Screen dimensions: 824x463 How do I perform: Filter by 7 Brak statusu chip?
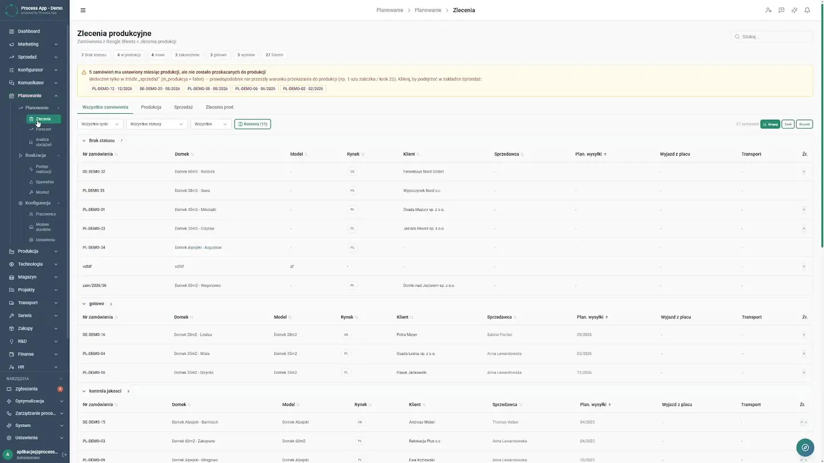pos(94,55)
